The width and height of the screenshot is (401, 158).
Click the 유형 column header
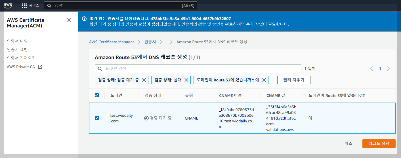click(x=189, y=96)
